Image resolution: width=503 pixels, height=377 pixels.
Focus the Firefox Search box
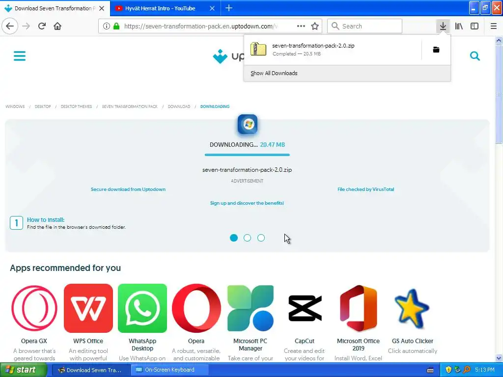[x=365, y=26]
